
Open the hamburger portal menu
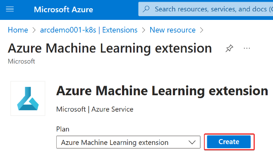[x=10, y=9]
